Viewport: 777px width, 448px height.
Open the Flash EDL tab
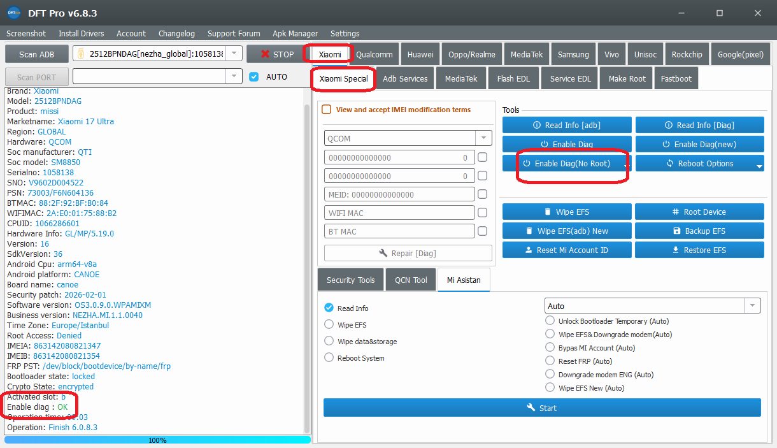tap(514, 78)
